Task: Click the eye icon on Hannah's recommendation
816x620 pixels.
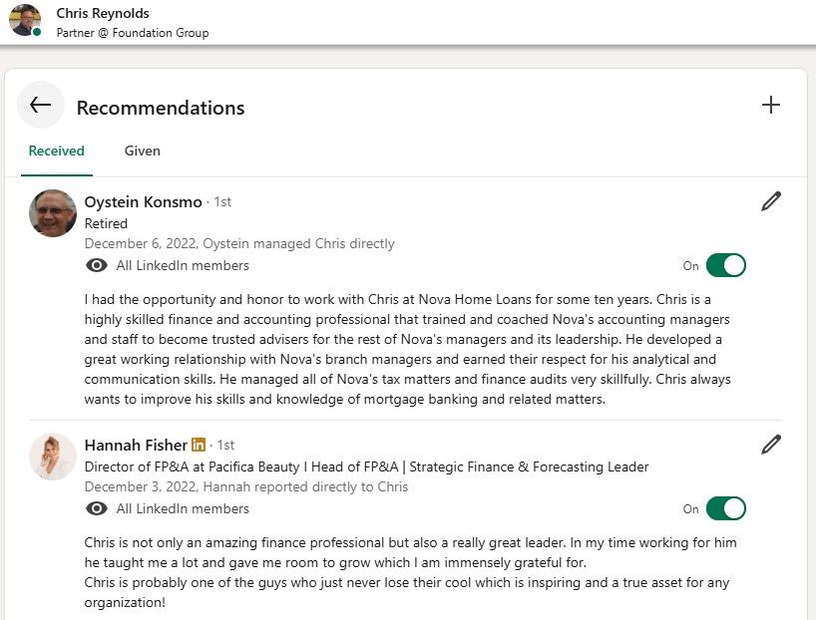Action: tap(97, 508)
